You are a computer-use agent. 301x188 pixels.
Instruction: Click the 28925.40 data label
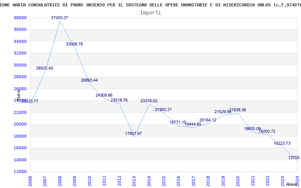[44, 68]
